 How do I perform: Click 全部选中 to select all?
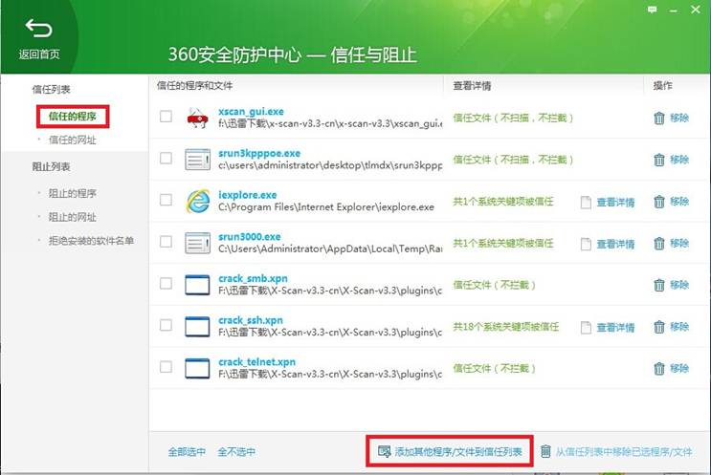[x=187, y=452]
